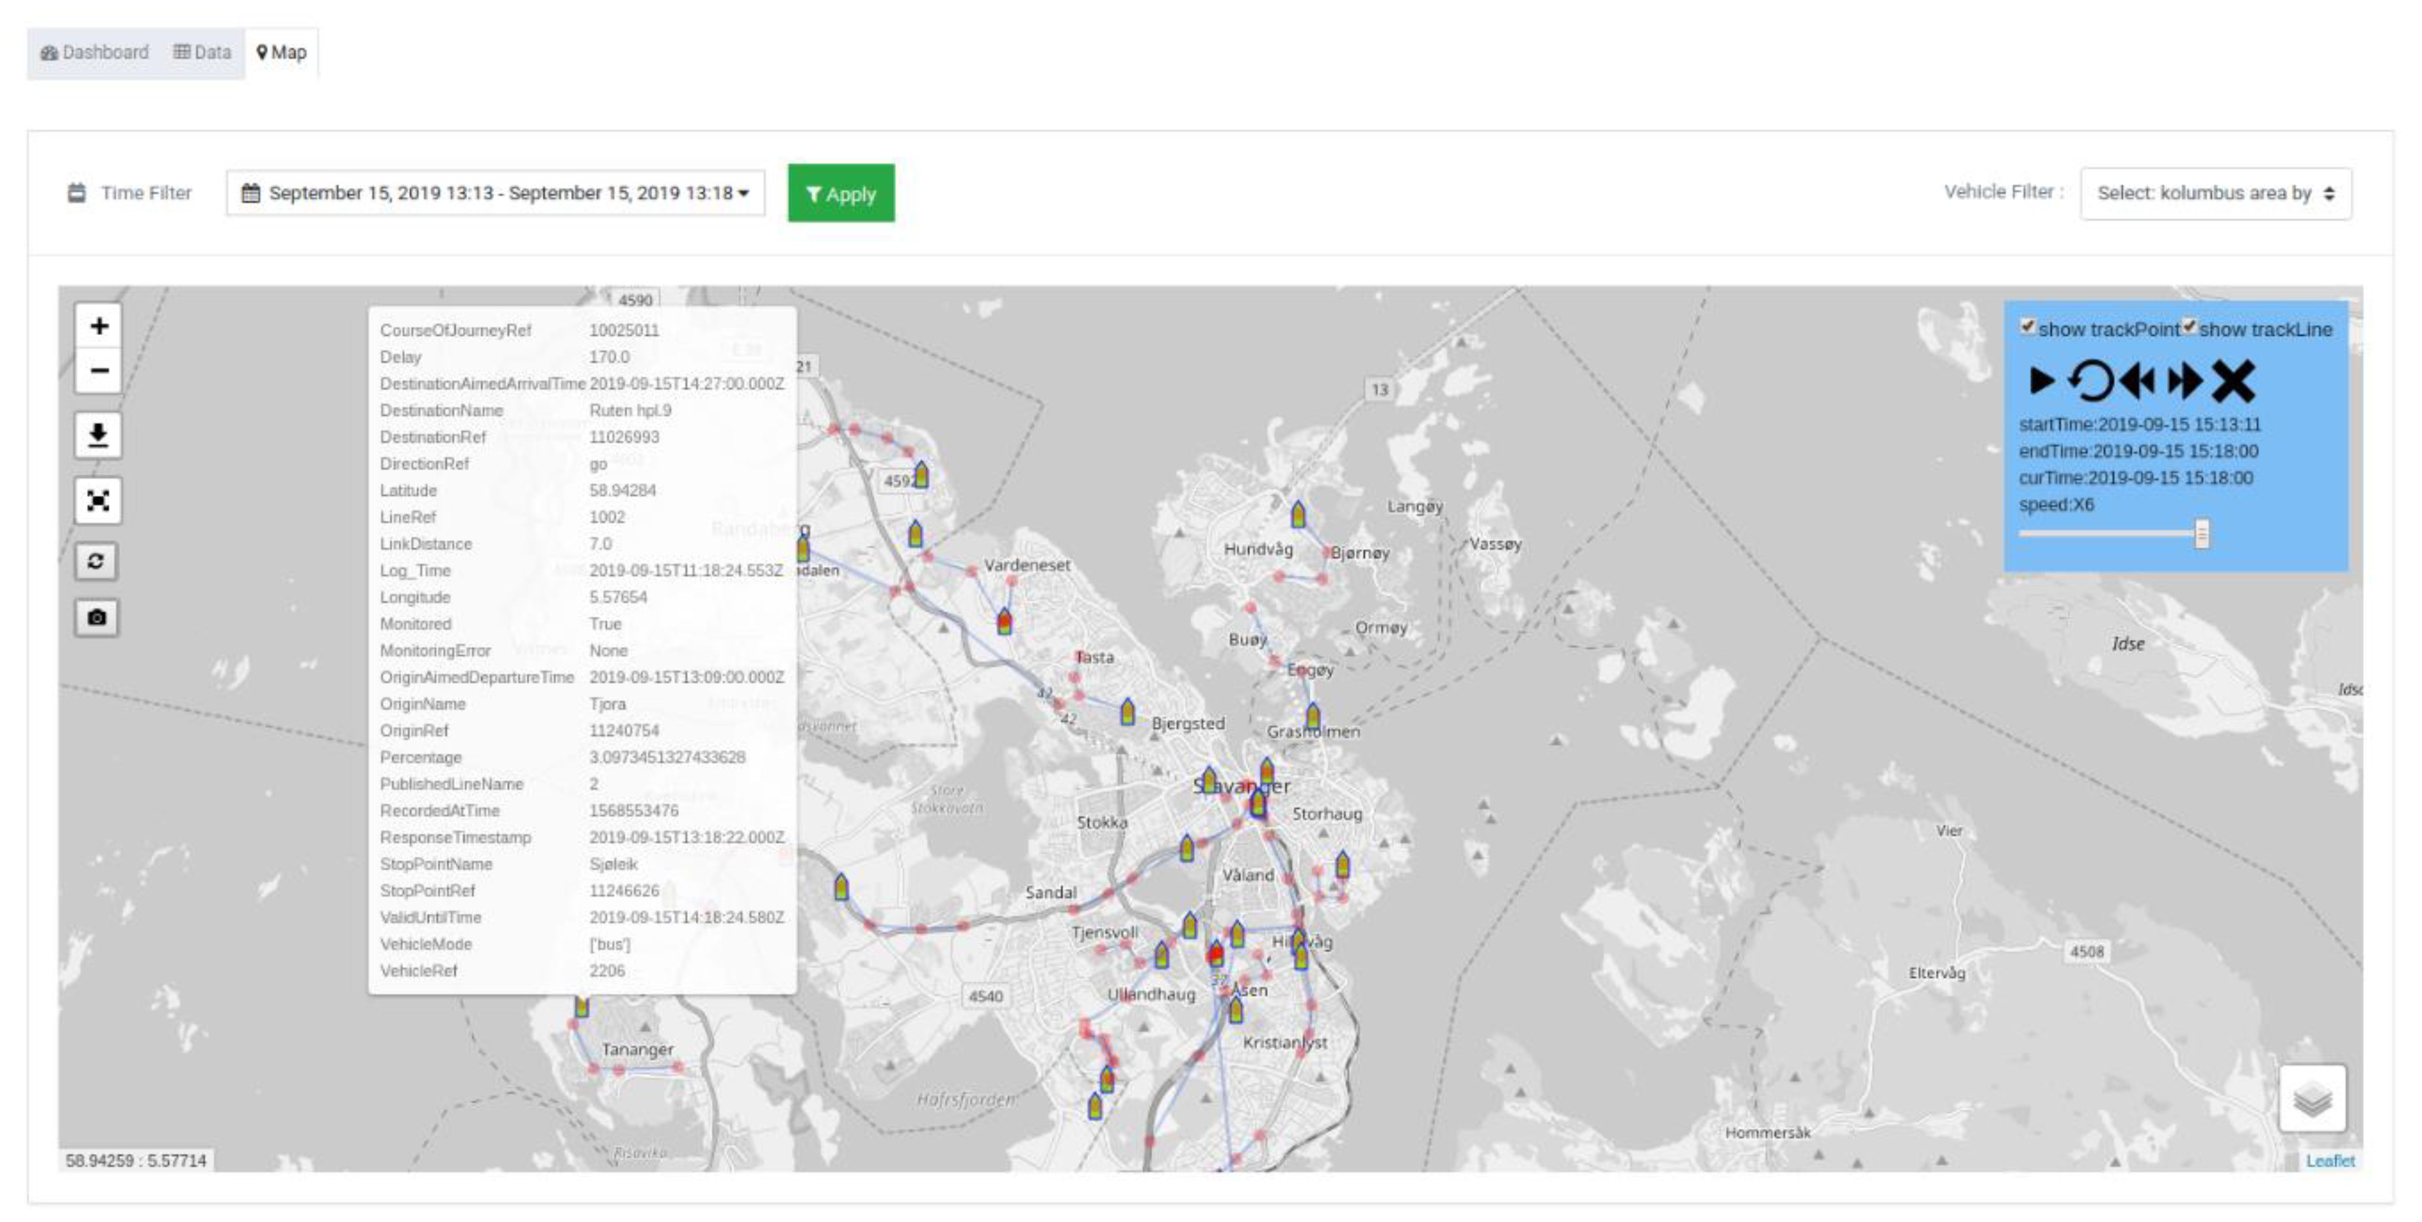Image resolution: width=2422 pixels, height=1222 pixels.
Task: Toggle show trackPoint checkbox
Action: [x=2028, y=326]
